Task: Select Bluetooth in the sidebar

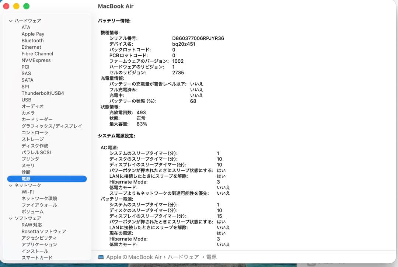Action: [x=32, y=41]
